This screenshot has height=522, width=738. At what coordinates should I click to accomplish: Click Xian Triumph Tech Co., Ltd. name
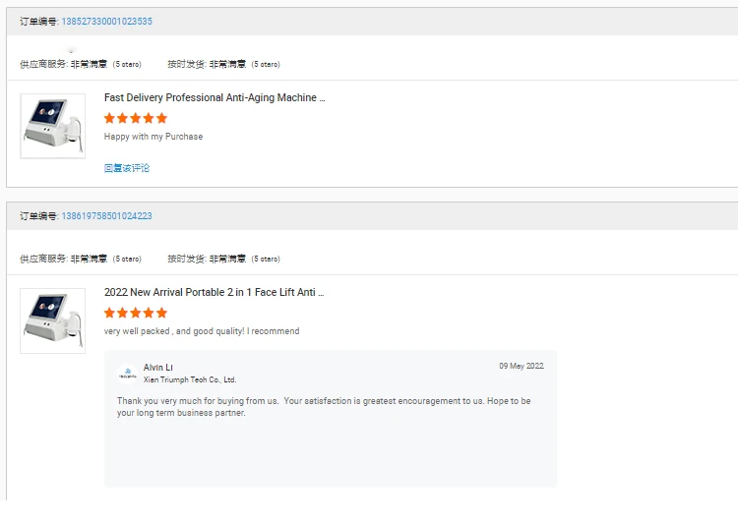coord(190,379)
